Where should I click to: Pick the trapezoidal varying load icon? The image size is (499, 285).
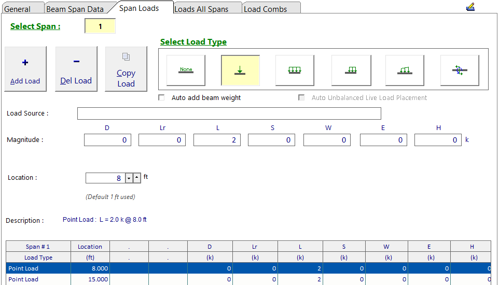click(405, 70)
